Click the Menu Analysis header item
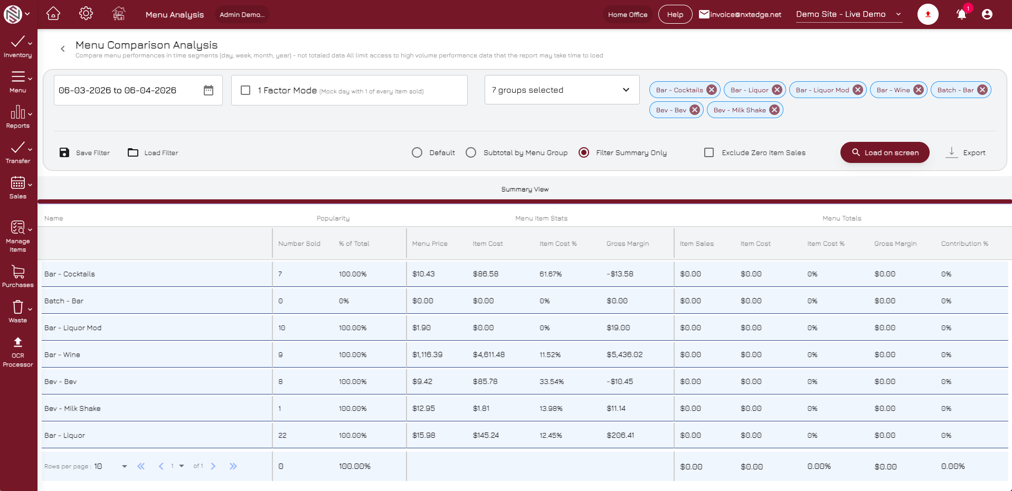1012x491 pixels. pos(175,15)
